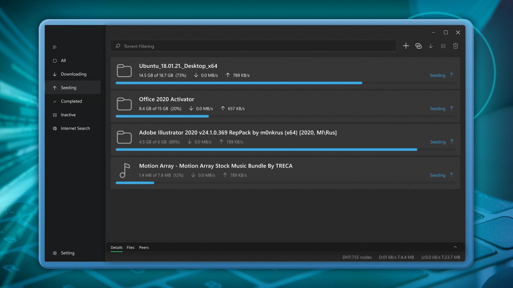
Task: Delete torrent using trash icon
Action: [x=456, y=46]
